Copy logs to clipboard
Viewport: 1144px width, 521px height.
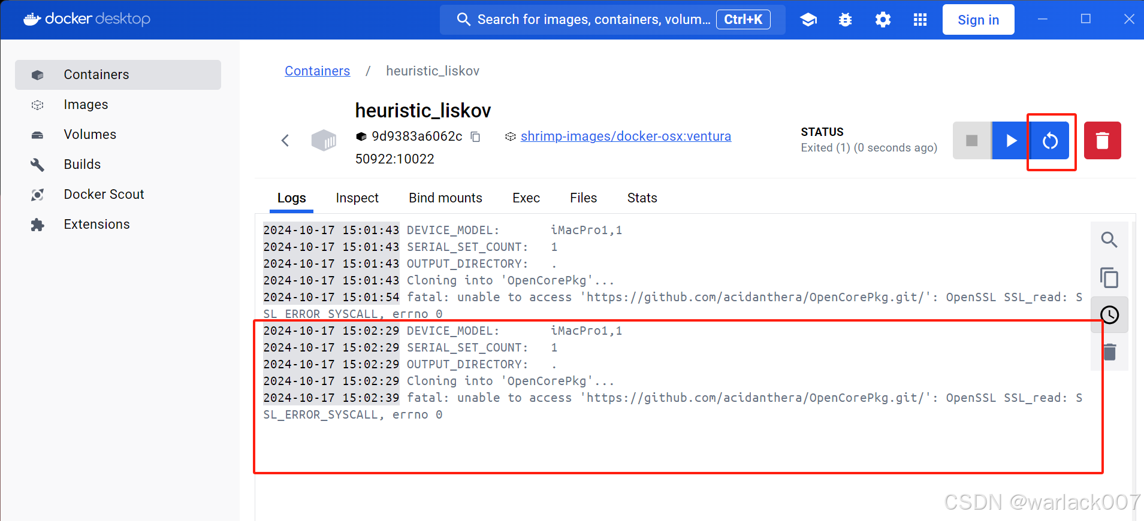pos(1109,278)
